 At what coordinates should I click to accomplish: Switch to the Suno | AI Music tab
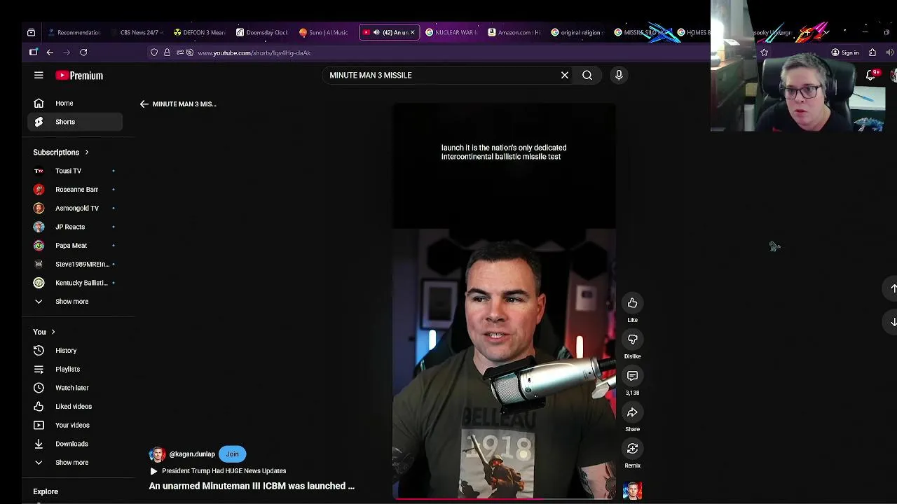(x=324, y=32)
